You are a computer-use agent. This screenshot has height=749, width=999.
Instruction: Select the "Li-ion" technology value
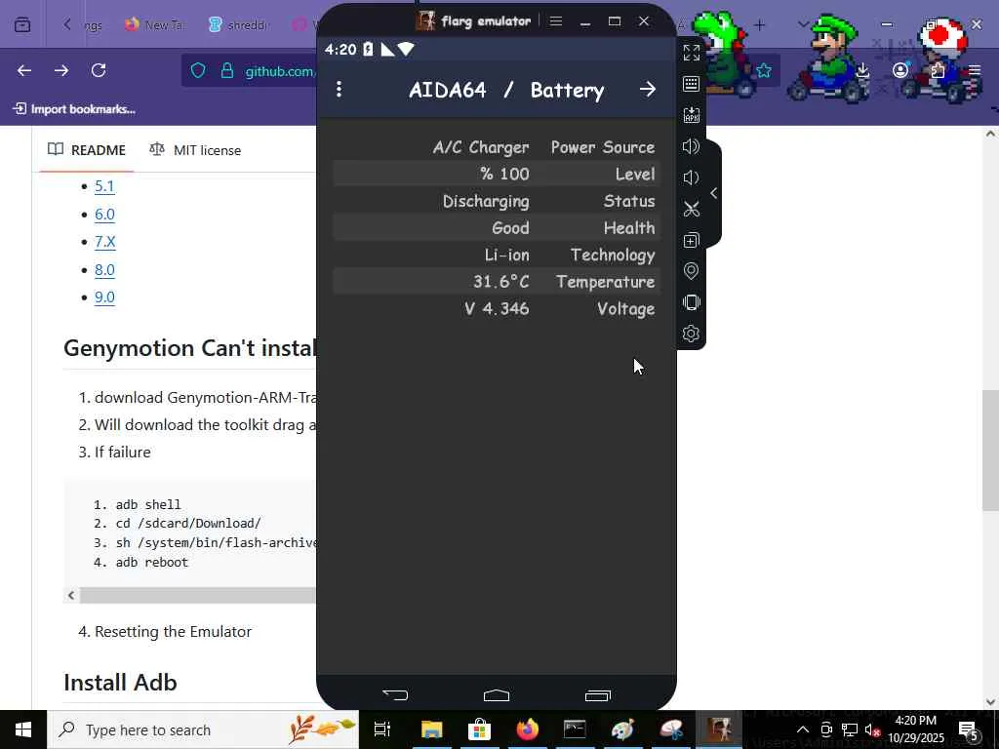click(506, 255)
